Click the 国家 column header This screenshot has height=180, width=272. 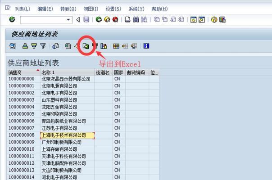click(119, 72)
